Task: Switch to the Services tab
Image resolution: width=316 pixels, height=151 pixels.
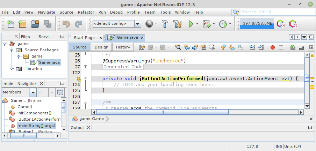Action: pyautogui.click(x=45, y=37)
